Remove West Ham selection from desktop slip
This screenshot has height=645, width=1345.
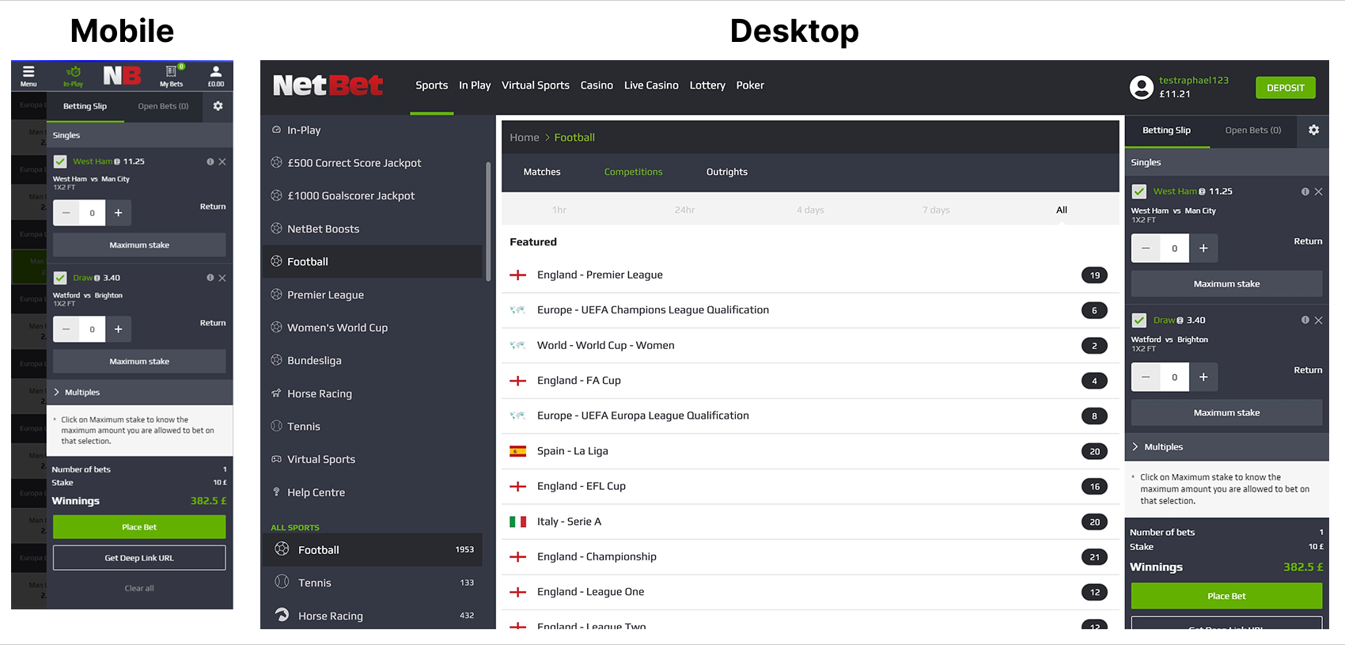click(1318, 192)
